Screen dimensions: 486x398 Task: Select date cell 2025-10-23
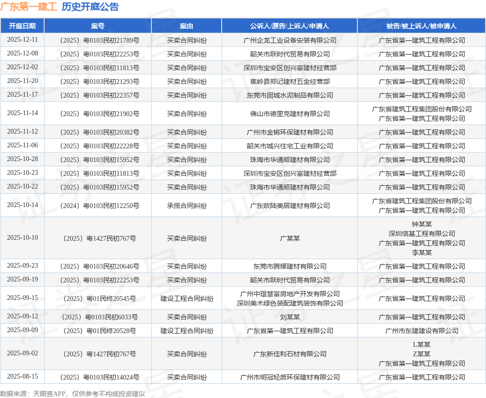(22, 173)
